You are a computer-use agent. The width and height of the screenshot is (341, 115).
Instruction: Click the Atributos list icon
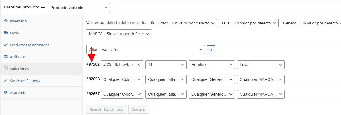[x=6, y=57]
